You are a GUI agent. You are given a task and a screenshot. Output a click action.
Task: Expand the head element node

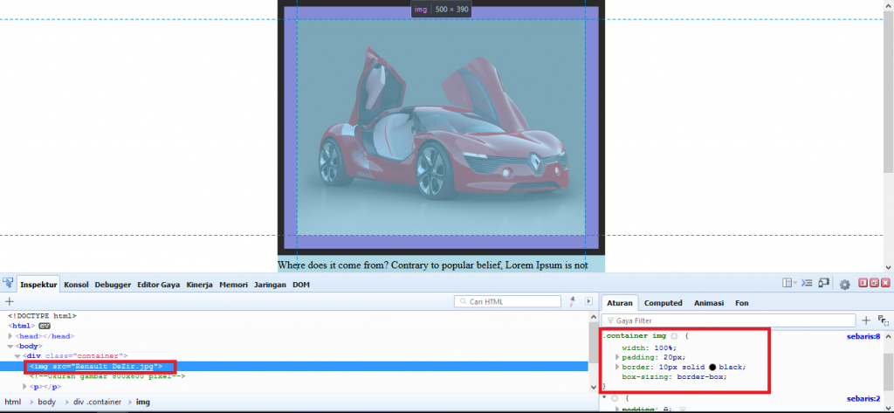[10, 336]
